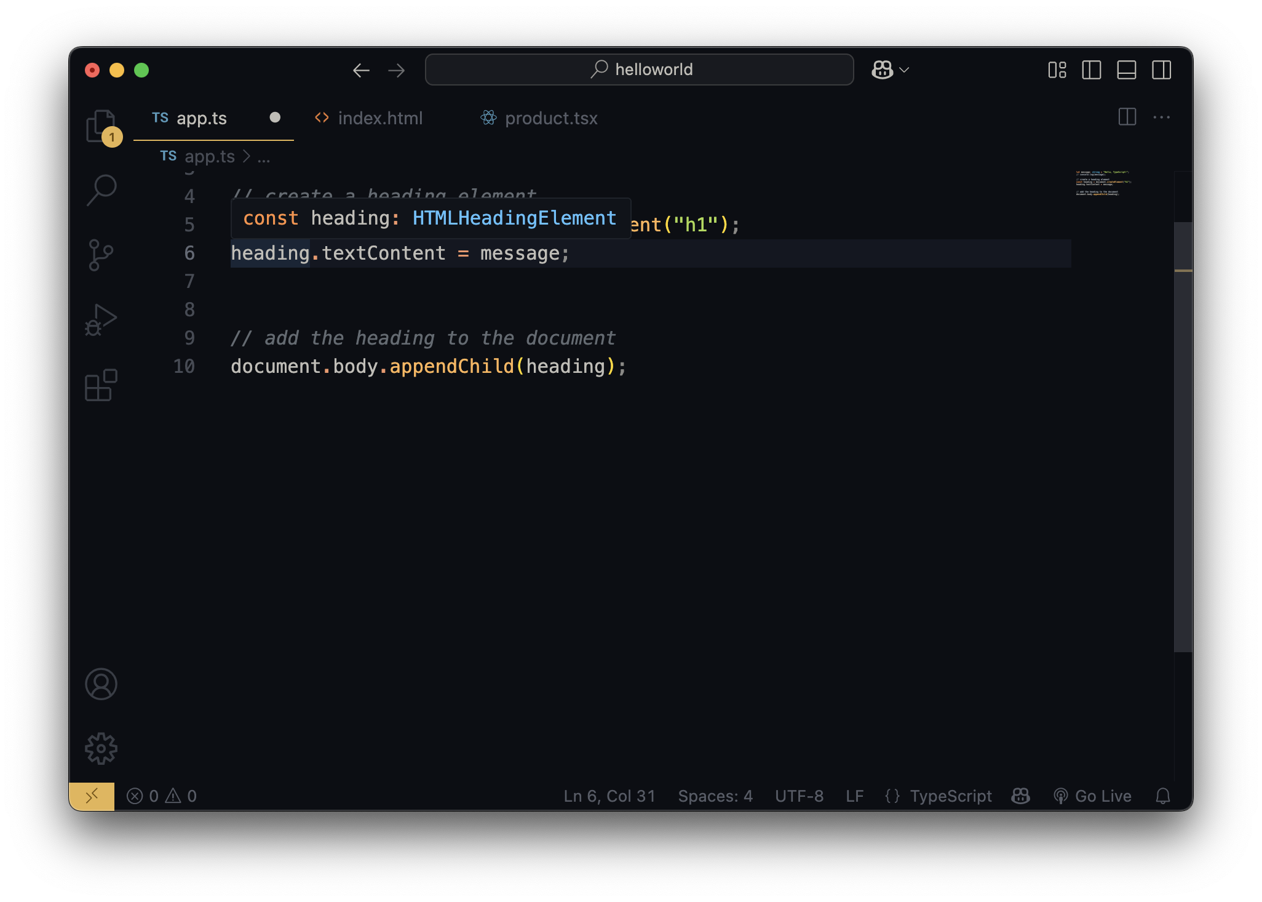Image resolution: width=1262 pixels, height=902 pixels.
Task: Click TypeScript language mode button
Action: pos(950,796)
